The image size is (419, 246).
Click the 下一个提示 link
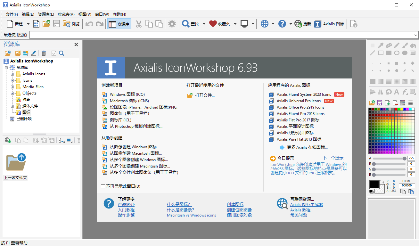coord(333,158)
